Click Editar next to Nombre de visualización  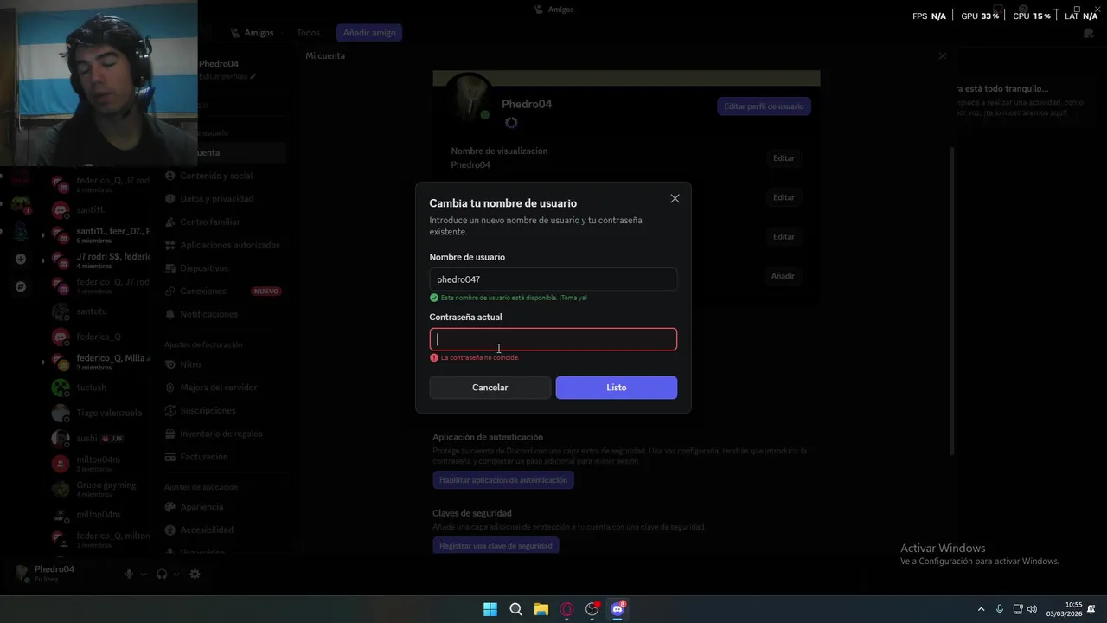pos(784,158)
